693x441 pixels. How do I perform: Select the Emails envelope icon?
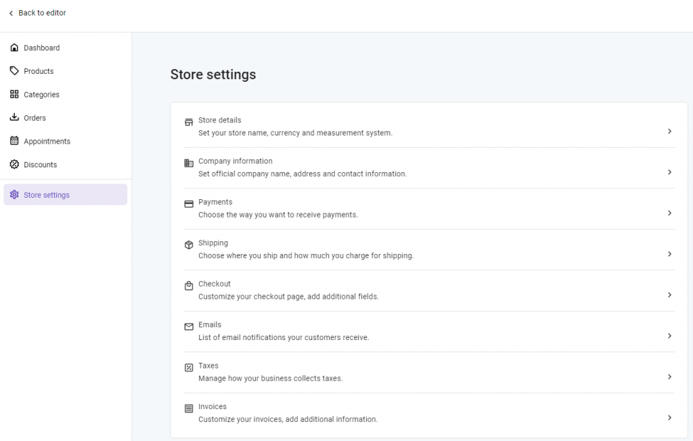point(188,326)
